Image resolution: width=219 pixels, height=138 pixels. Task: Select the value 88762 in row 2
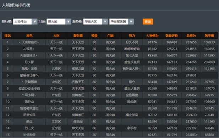tap(152, 49)
